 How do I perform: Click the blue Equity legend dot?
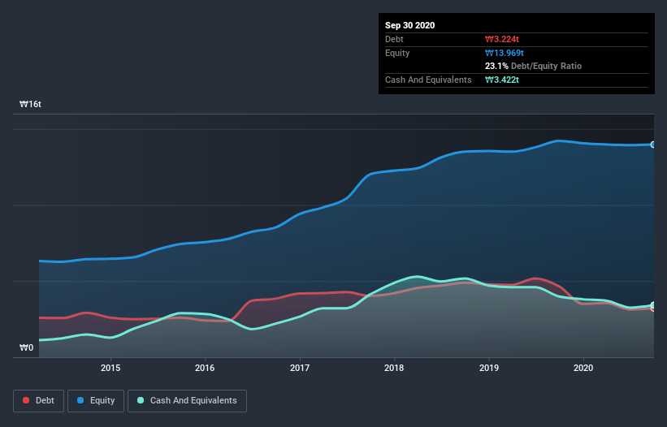click(x=80, y=400)
